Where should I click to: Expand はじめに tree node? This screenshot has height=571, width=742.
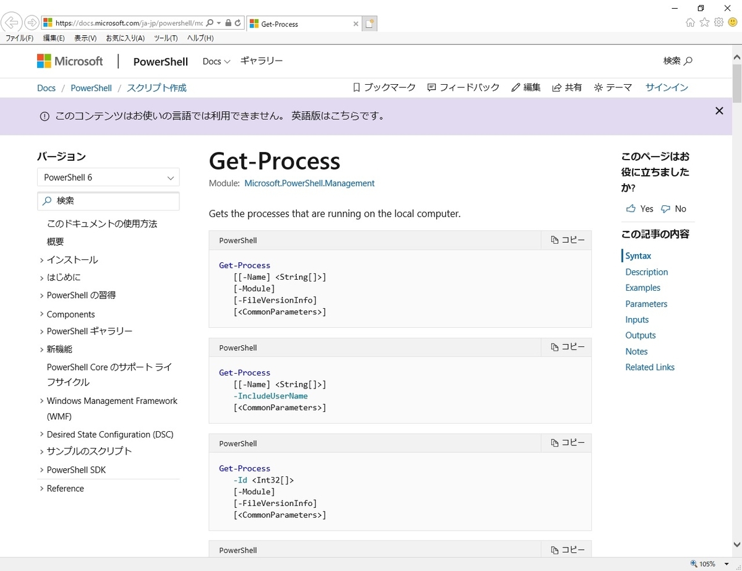(x=41, y=278)
